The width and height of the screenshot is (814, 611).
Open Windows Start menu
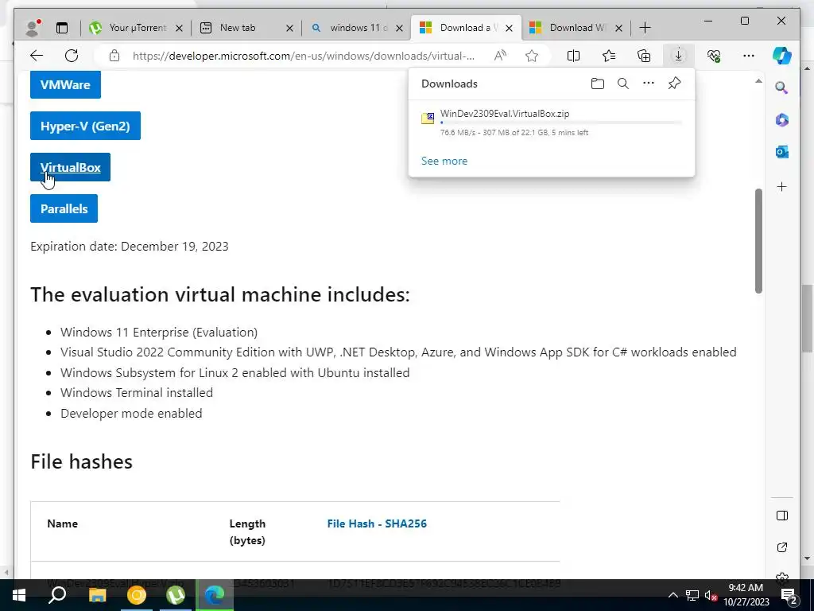(x=19, y=595)
